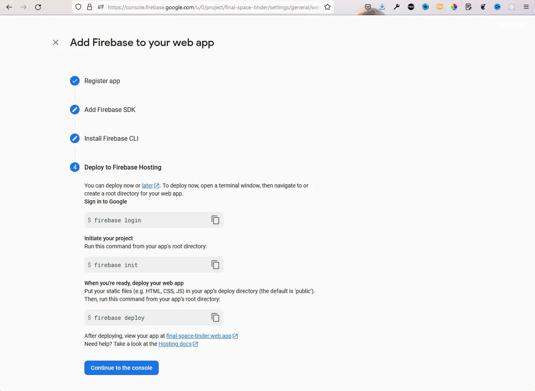535x391 pixels.
Task: Click the blue circular aperture extension icon
Action: point(425,7)
